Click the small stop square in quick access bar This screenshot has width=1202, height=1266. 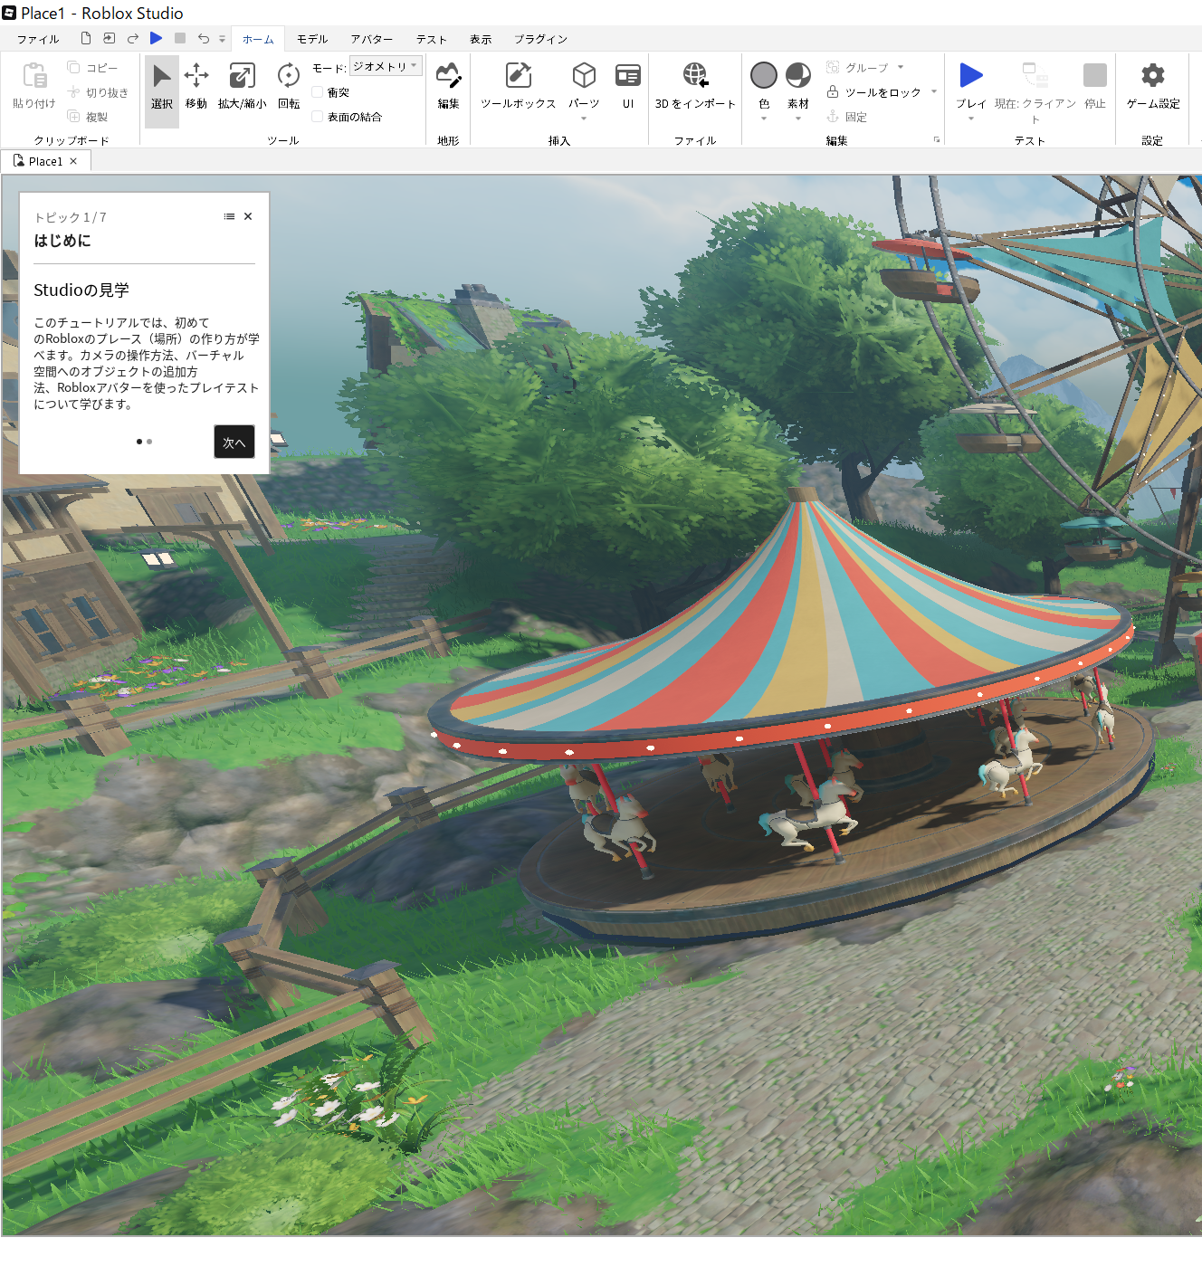tap(180, 38)
